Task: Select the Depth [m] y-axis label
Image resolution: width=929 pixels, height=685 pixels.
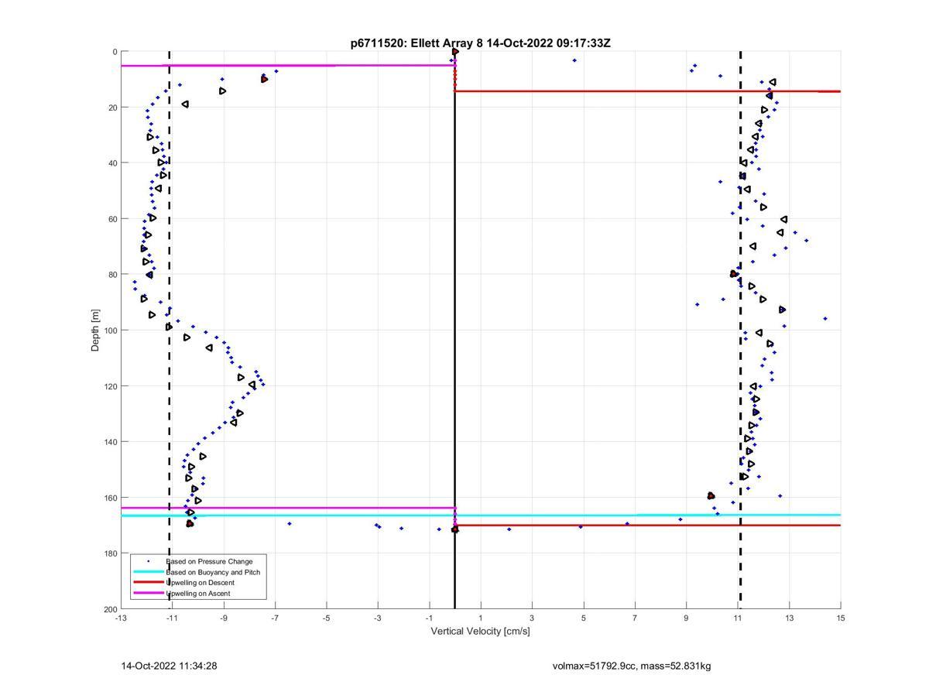Action: (x=96, y=331)
